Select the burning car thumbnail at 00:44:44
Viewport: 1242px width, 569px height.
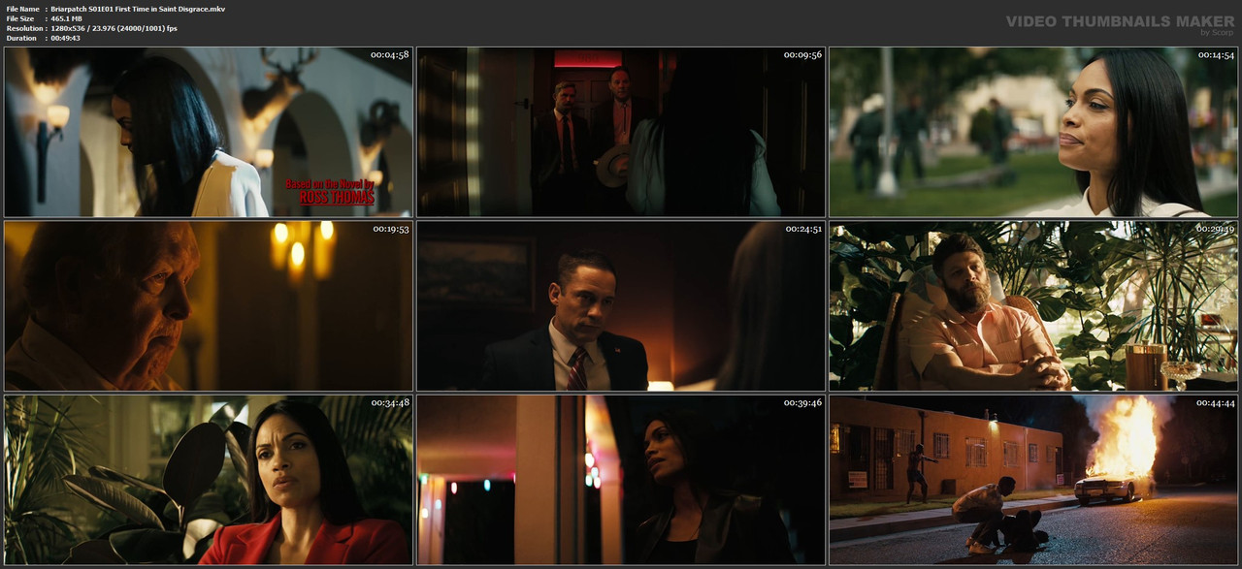pos(1033,480)
